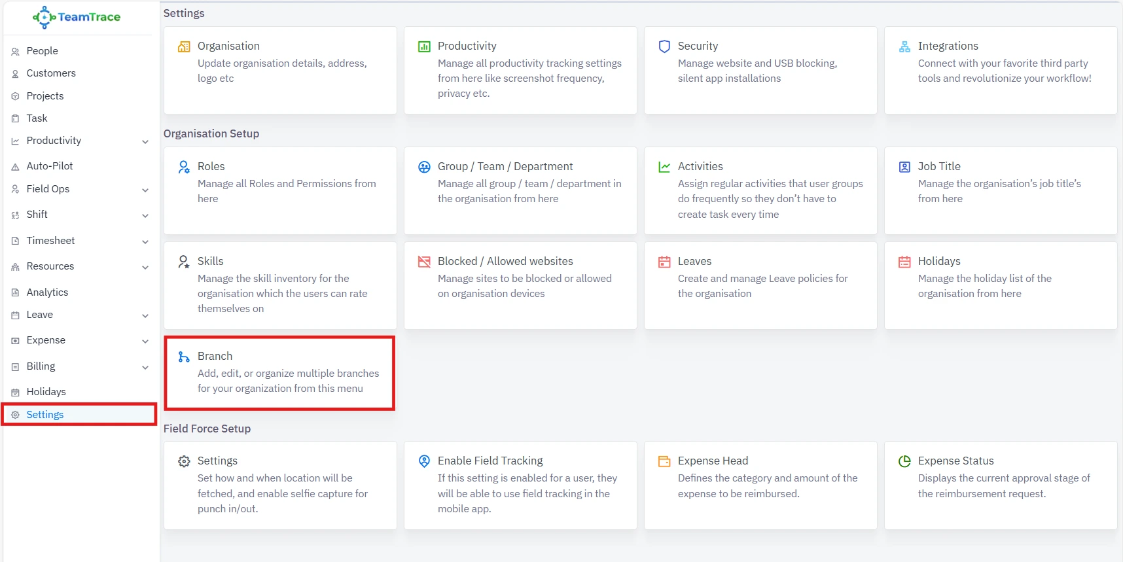Screen dimensions: 1123x562
Task: Click the Expense Status pie icon
Action: click(904, 461)
